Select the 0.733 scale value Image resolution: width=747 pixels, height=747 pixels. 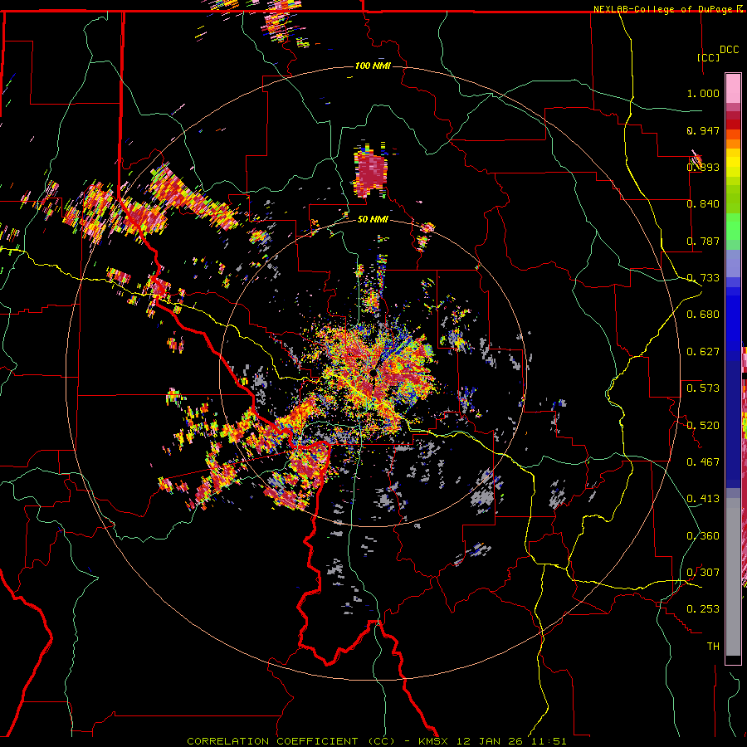703,278
